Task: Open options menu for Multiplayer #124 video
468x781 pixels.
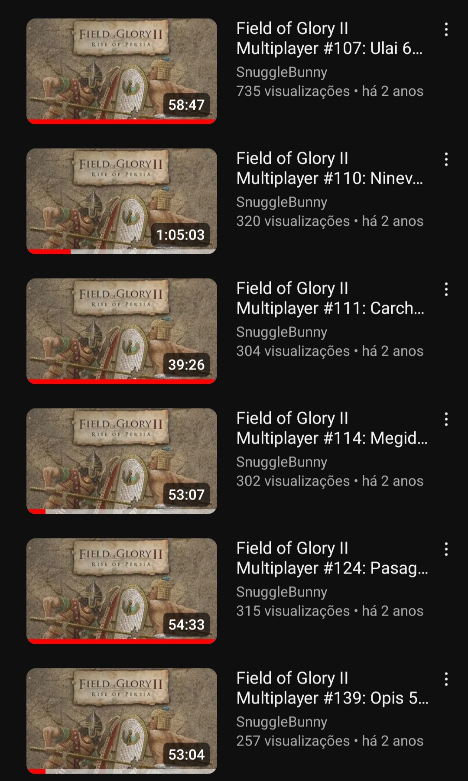Action: [x=446, y=549]
